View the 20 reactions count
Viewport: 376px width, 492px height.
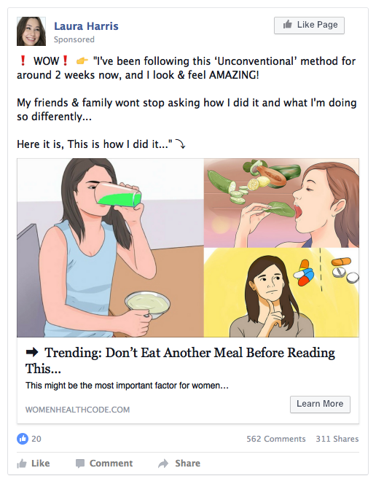coord(36,439)
